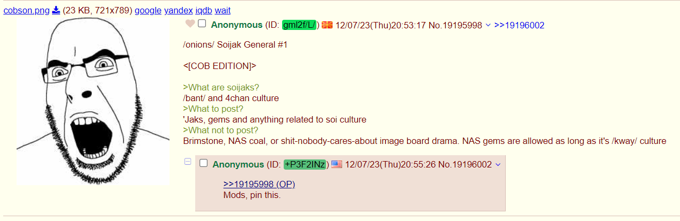
Task: Download the cobson.png file via arrow icon
Action: point(56,10)
